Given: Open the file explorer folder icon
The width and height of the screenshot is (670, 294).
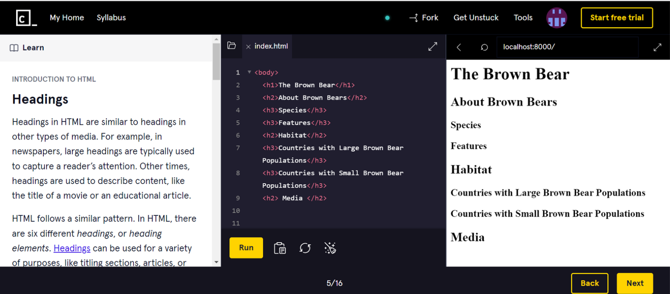Looking at the screenshot, I should [x=232, y=46].
